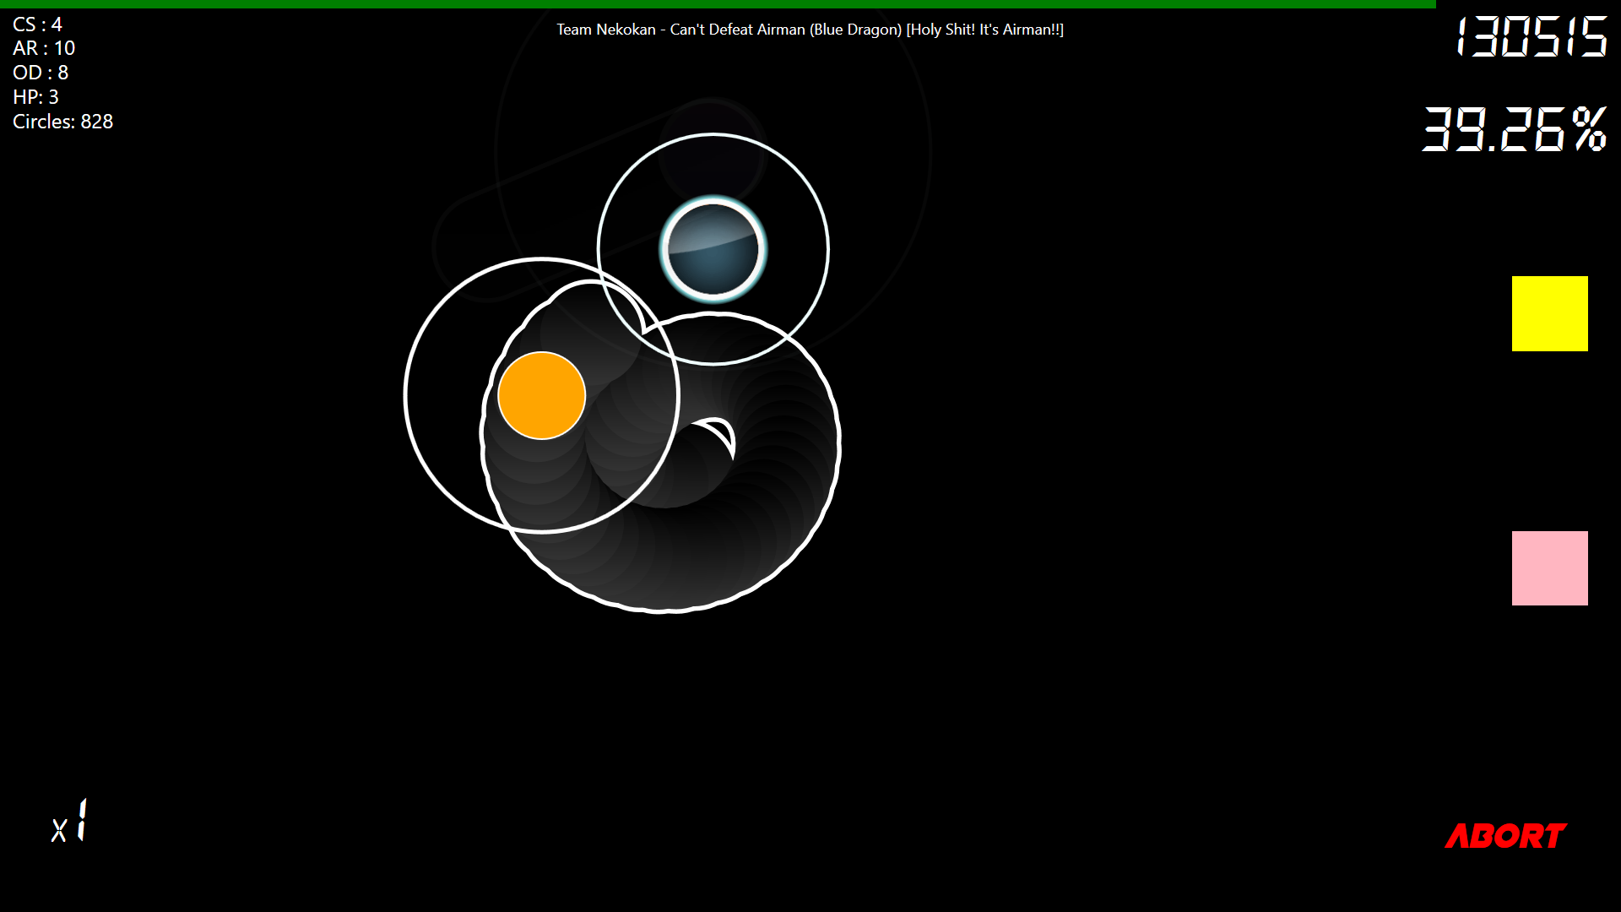Viewport: 1621px width, 912px height.
Task: Click the OD : 8 stat label
Action: tap(41, 73)
